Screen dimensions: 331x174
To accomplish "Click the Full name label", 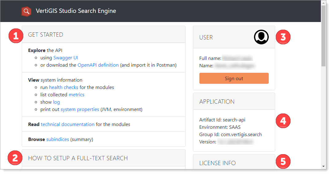I will (x=210, y=58).
